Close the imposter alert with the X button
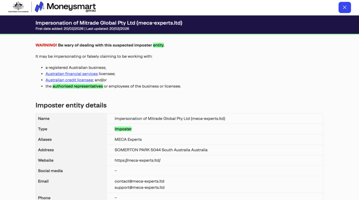Image resolution: width=359 pixels, height=200 pixels. [x=344, y=7]
